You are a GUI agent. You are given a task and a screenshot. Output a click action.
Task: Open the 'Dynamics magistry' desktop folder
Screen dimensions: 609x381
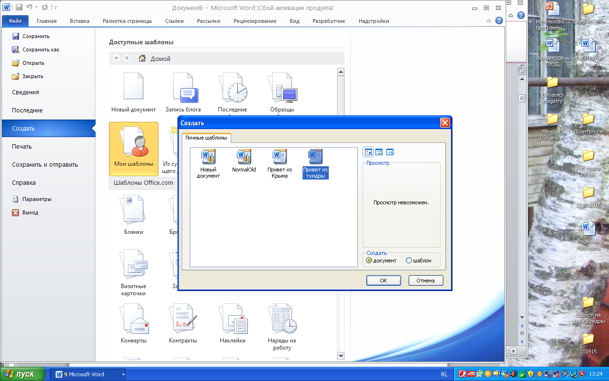pyautogui.click(x=552, y=90)
